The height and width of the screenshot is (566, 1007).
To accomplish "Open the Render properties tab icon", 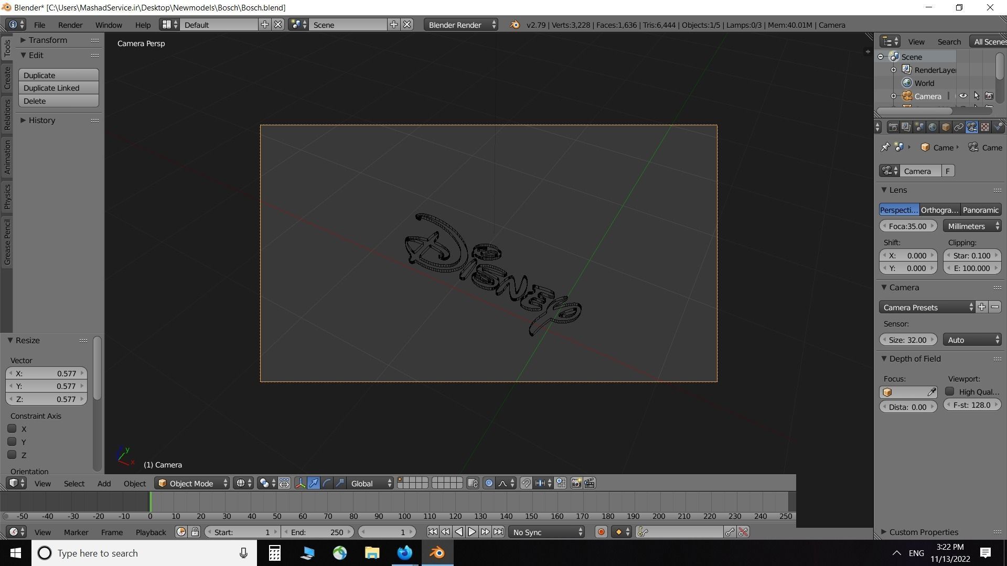I will (x=893, y=127).
